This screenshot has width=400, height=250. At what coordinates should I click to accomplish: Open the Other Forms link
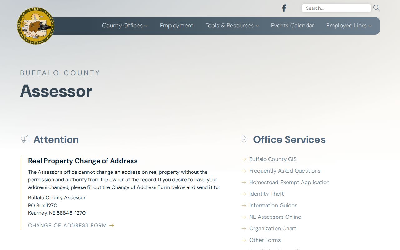(265, 240)
